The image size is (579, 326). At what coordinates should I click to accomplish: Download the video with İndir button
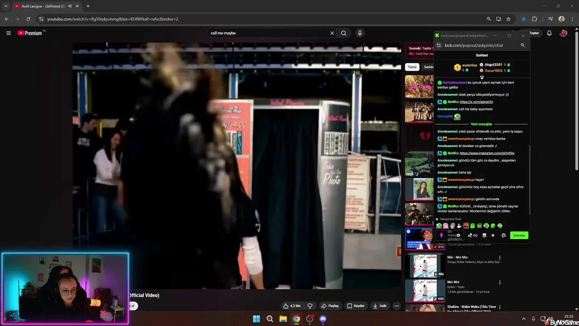[380, 306]
